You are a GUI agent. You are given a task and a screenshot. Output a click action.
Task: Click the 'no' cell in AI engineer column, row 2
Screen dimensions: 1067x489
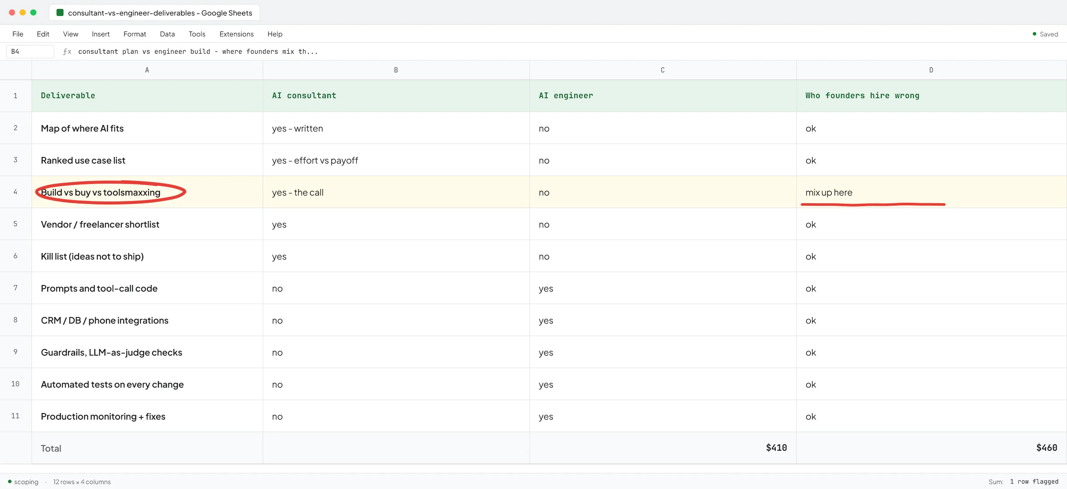[663, 128]
